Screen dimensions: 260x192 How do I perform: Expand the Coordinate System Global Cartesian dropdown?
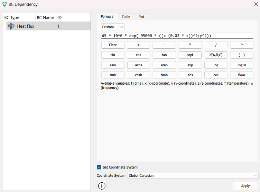click(193, 175)
